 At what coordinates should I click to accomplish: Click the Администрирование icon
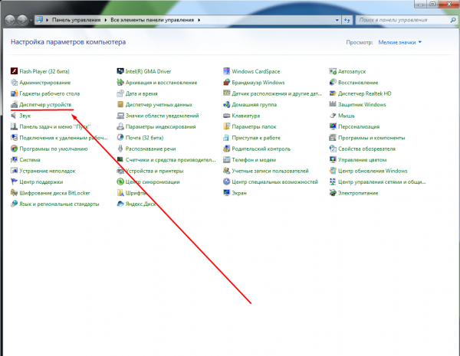point(14,83)
